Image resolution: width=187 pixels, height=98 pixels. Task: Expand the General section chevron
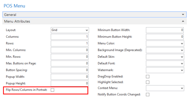[x=183, y=14]
